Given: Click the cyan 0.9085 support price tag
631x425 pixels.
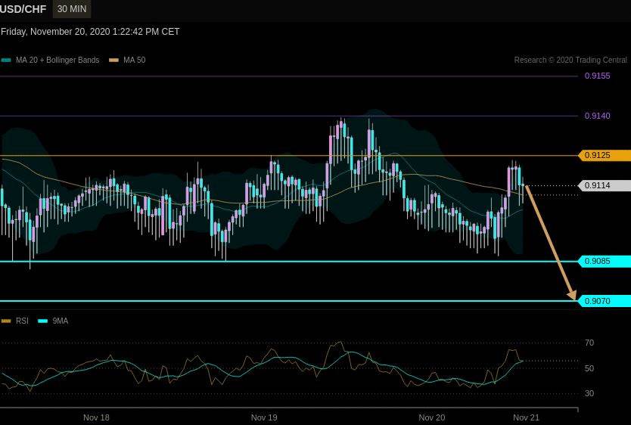Looking at the screenshot, I should pos(605,261).
